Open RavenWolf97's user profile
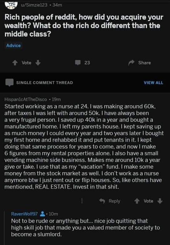This screenshot has width=170, height=245. click(24, 214)
